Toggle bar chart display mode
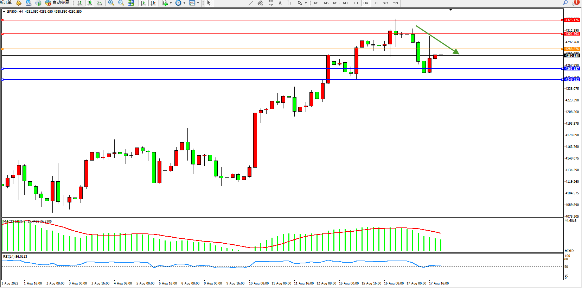This screenshot has width=582, height=288. (80, 3)
